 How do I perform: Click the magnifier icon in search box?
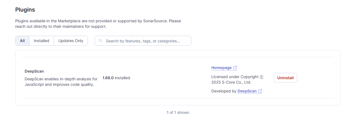pyautogui.click(x=101, y=41)
